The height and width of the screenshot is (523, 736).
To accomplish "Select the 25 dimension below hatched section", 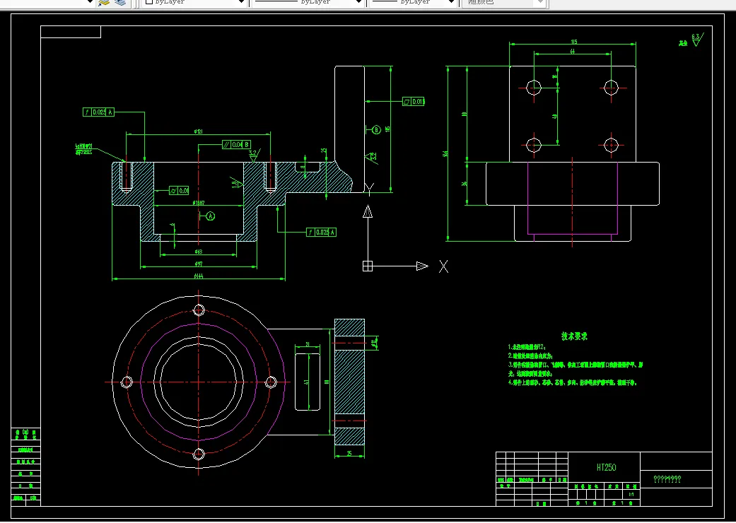I will [x=349, y=453].
